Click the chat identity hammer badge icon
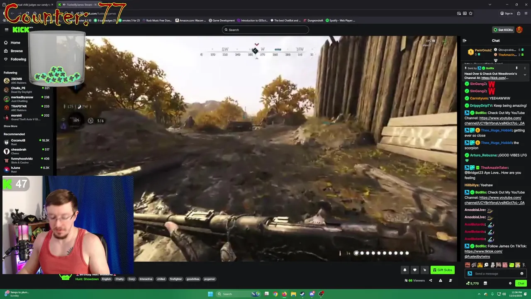Screen dimensions: 531x299 coord(470,274)
